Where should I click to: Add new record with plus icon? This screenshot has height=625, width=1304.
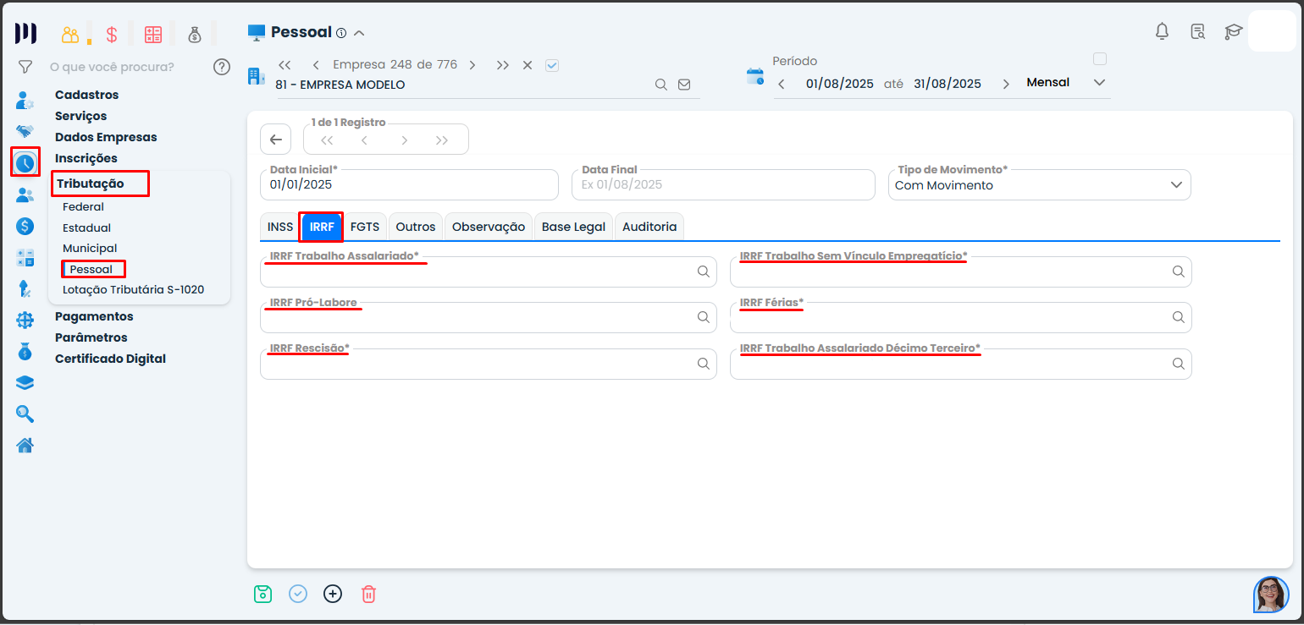point(333,594)
